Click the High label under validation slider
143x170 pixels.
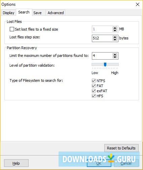pos(115,73)
